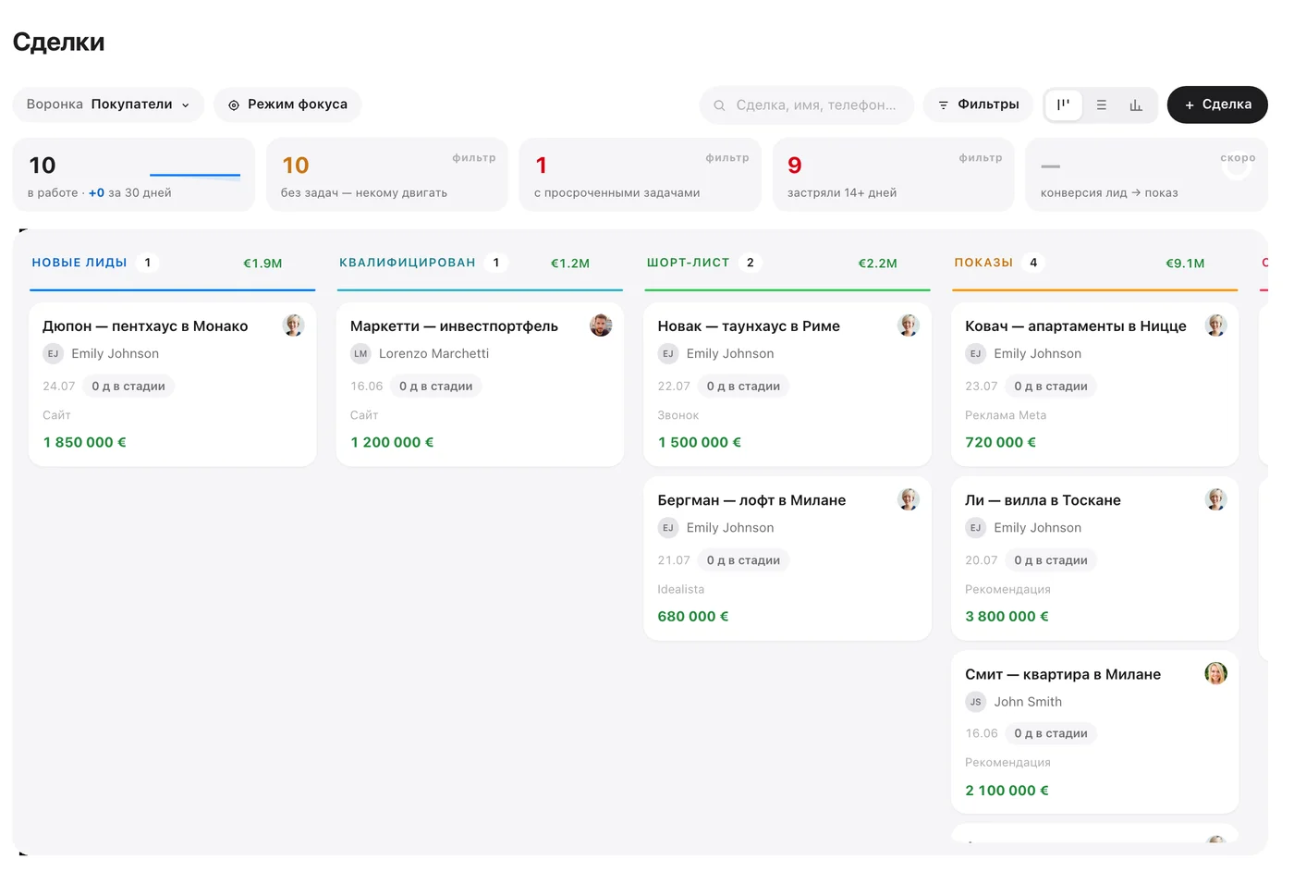Click the LM contact badge beside Lorenzo Marchetti

tap(360, 353)
